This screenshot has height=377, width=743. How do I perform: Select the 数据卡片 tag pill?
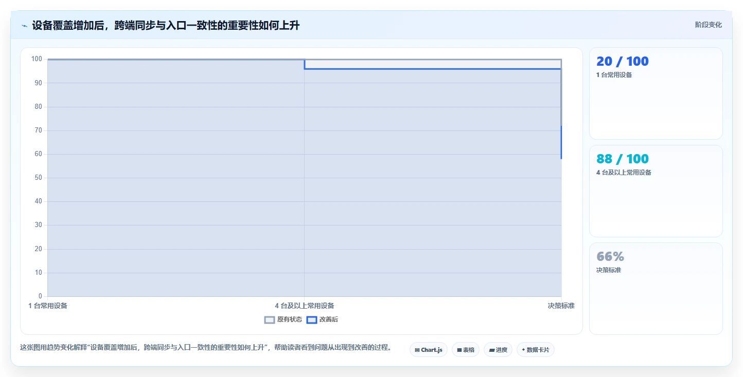pos(536,350)
